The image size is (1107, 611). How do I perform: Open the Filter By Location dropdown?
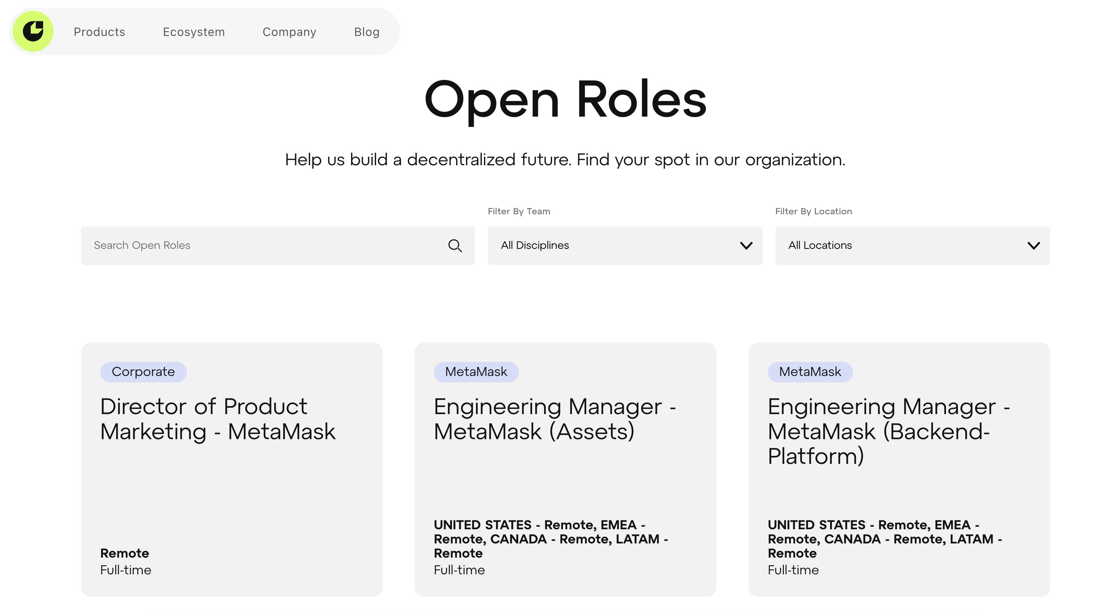[x=911, y=245]
